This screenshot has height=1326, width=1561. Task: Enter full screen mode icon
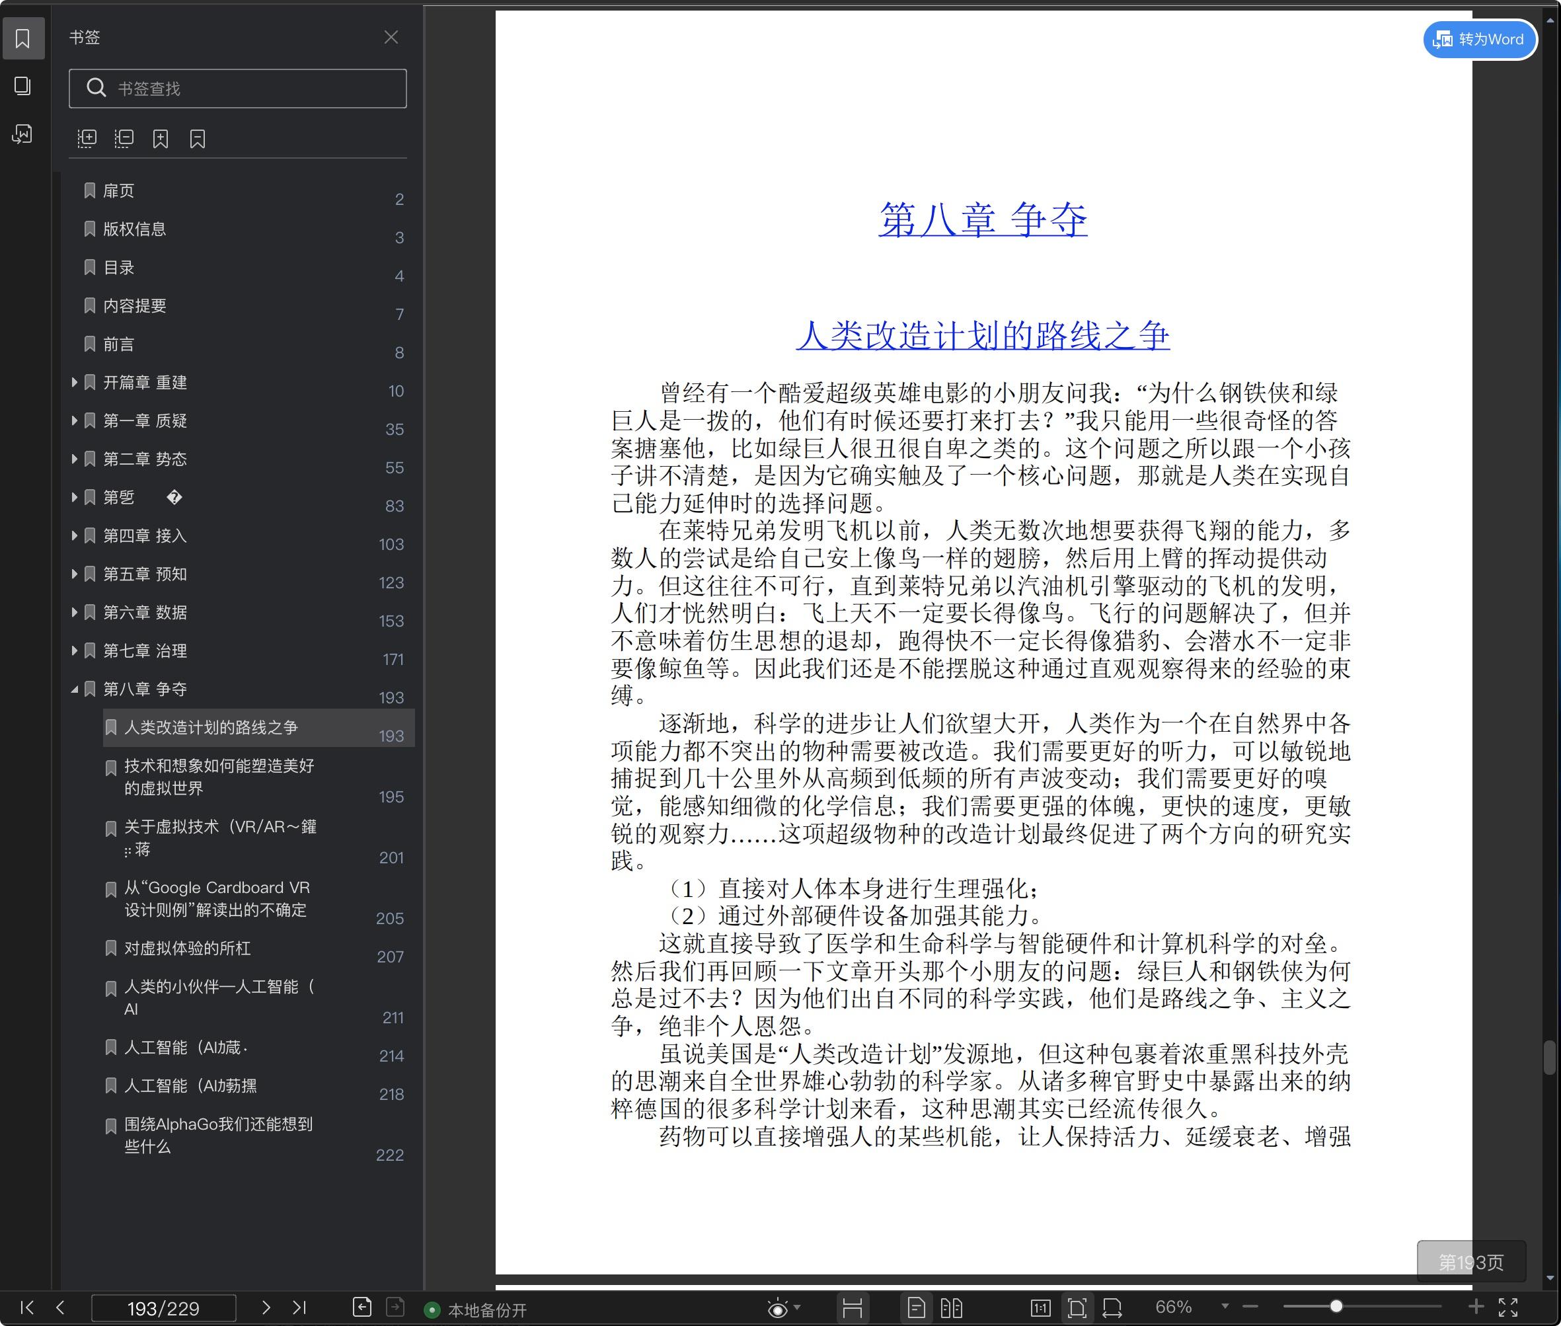[x=1508, y=1307]
